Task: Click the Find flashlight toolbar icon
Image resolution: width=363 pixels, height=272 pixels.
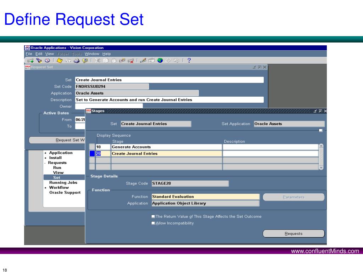Action: (39, 61)
